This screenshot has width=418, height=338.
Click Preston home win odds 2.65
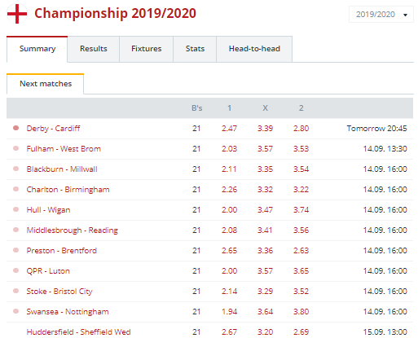coord(229,251)
